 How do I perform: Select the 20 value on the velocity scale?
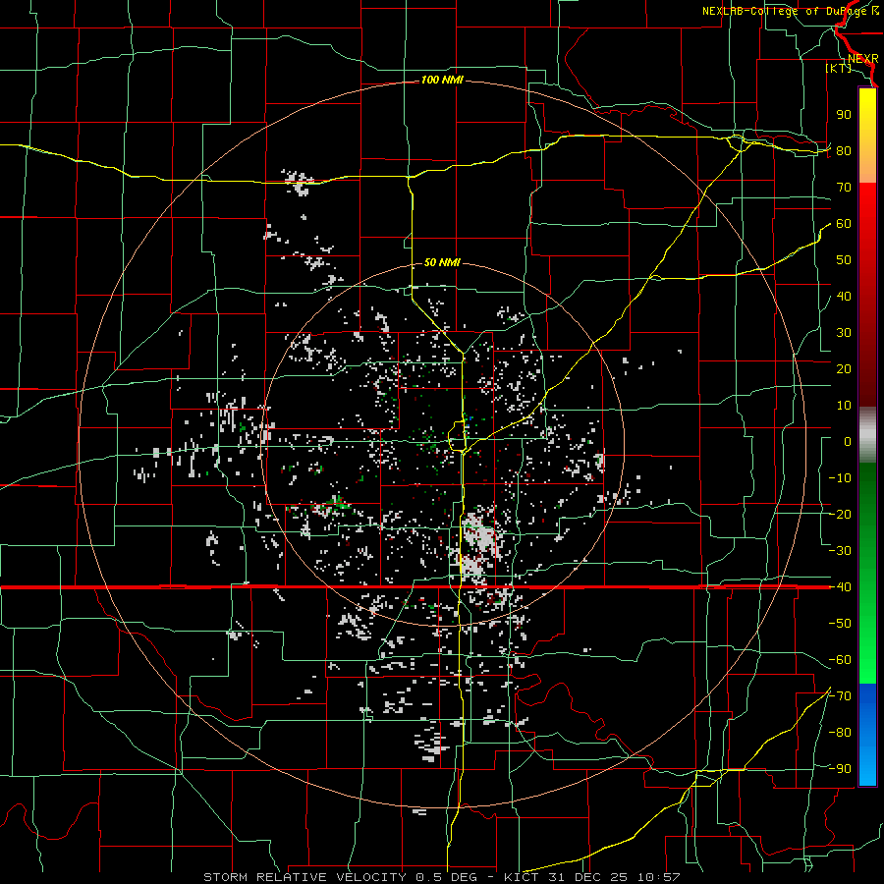click(x=844, y=368)
